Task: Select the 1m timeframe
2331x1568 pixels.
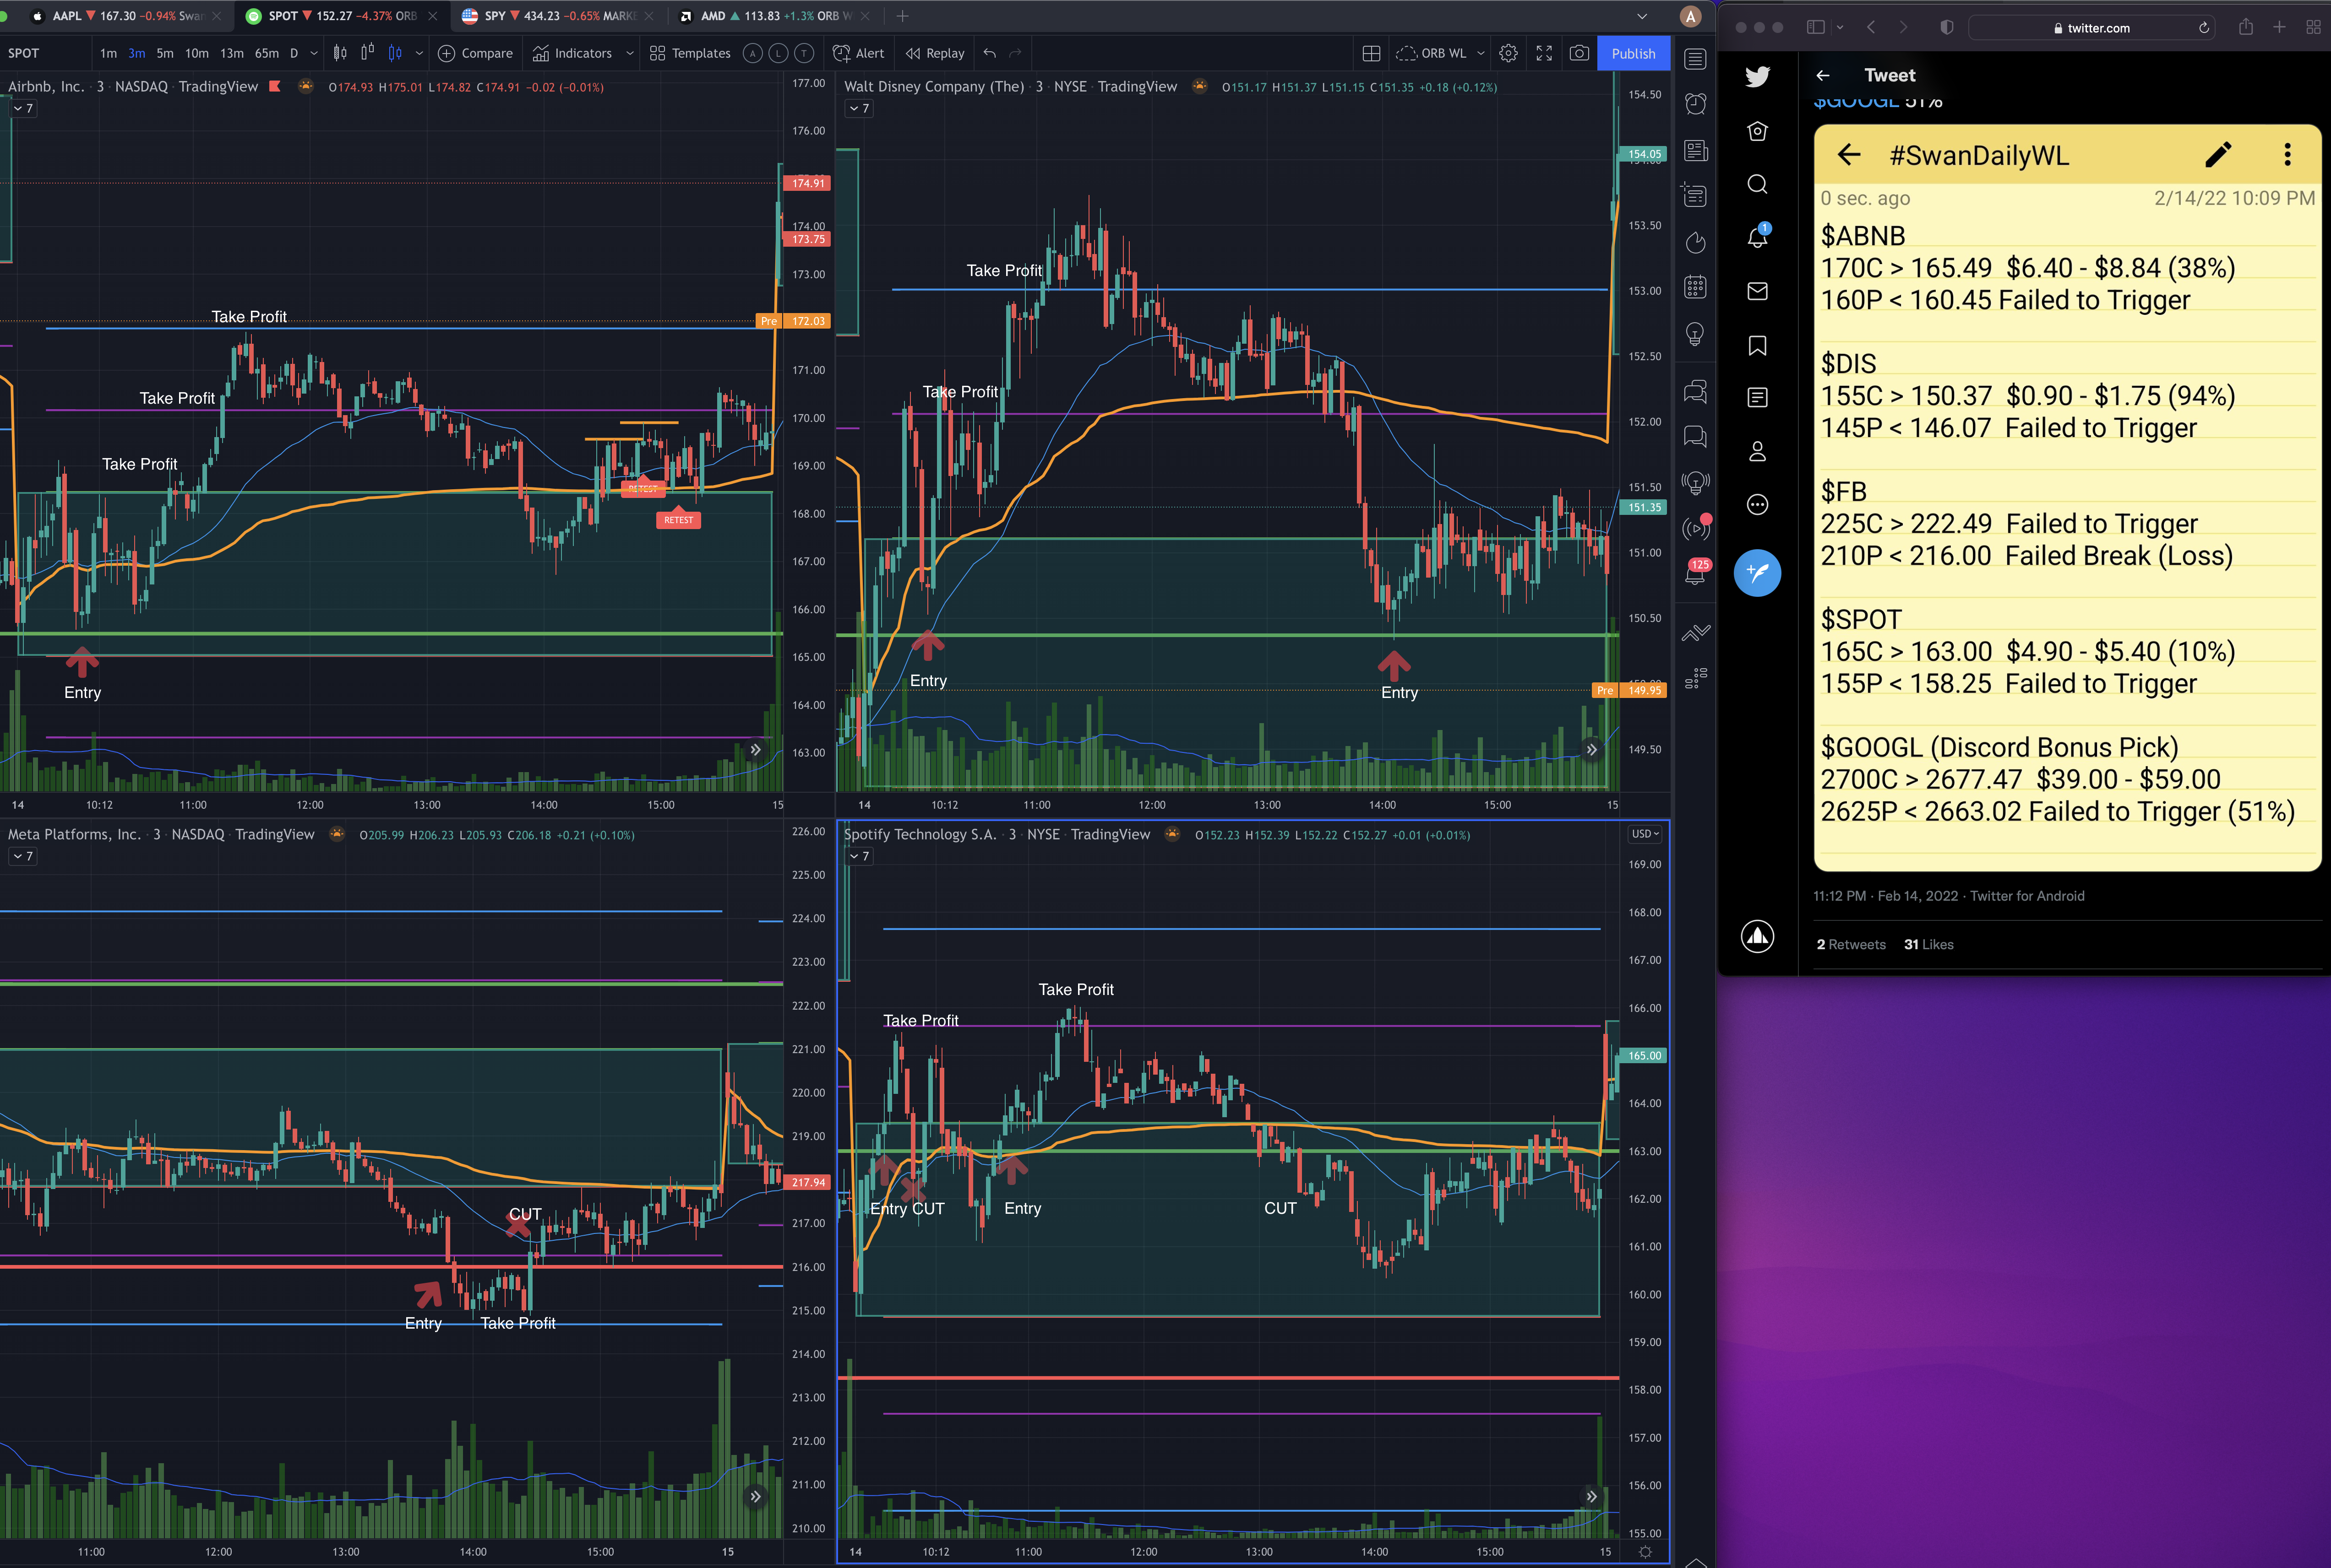Action: [x=108, y=53]
